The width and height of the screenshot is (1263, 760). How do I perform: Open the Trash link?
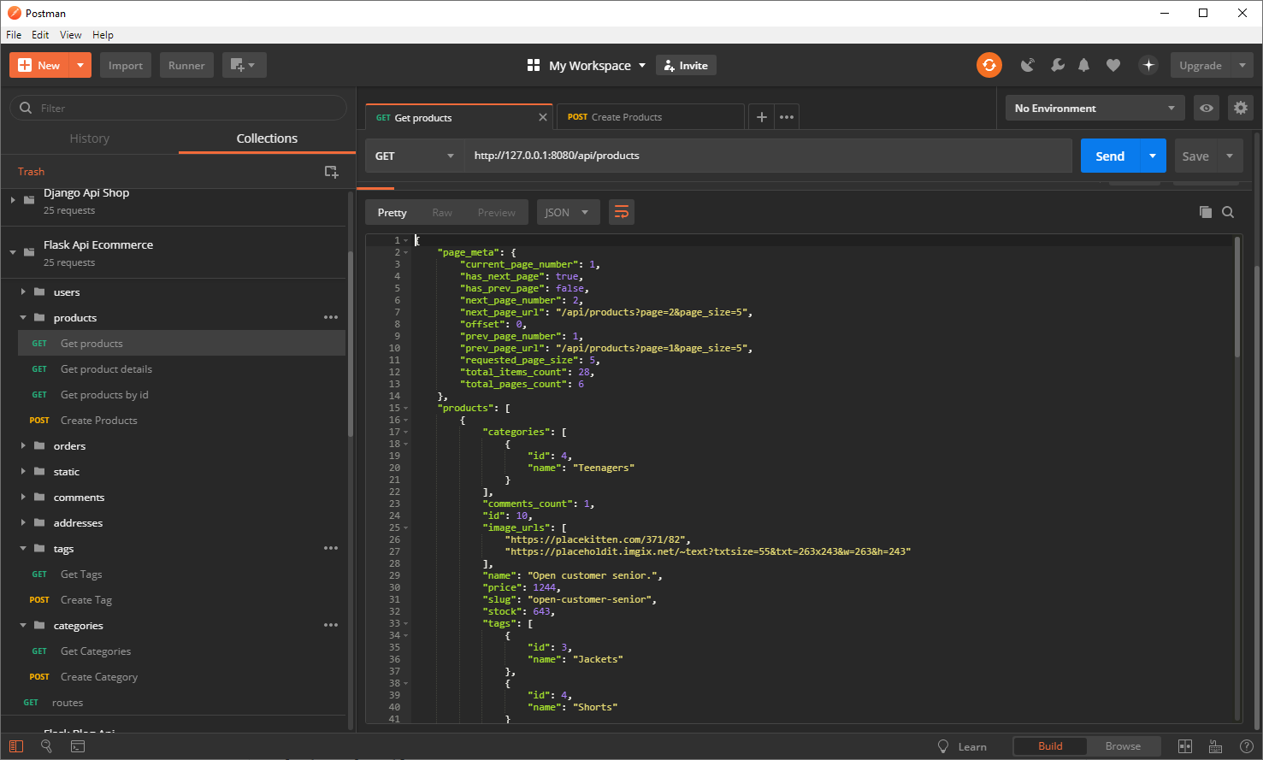(32, 172)
